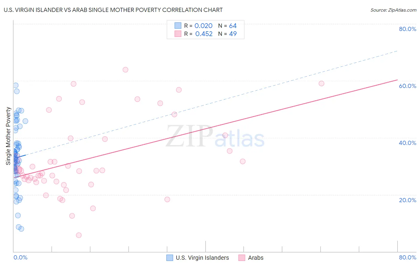This screenshot has width=420, height=266.
Task: Click the 80.0% y-axis tick label
Action: coord(407,29)
